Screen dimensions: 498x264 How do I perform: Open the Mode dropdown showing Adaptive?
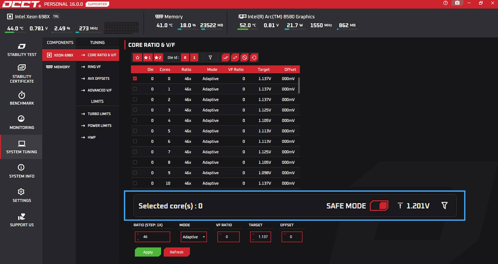point(193,237)
